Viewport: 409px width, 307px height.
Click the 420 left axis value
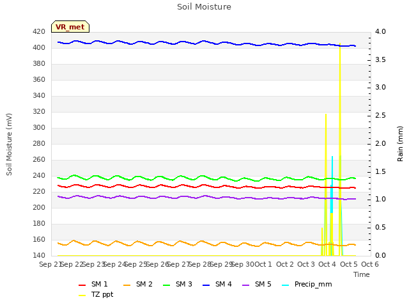(x=39, y=32)
